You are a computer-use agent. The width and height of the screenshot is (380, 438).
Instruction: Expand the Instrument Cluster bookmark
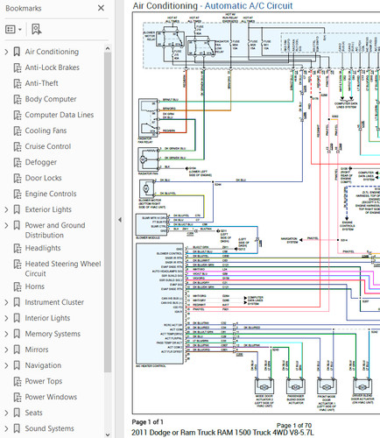tap(6, 302)
